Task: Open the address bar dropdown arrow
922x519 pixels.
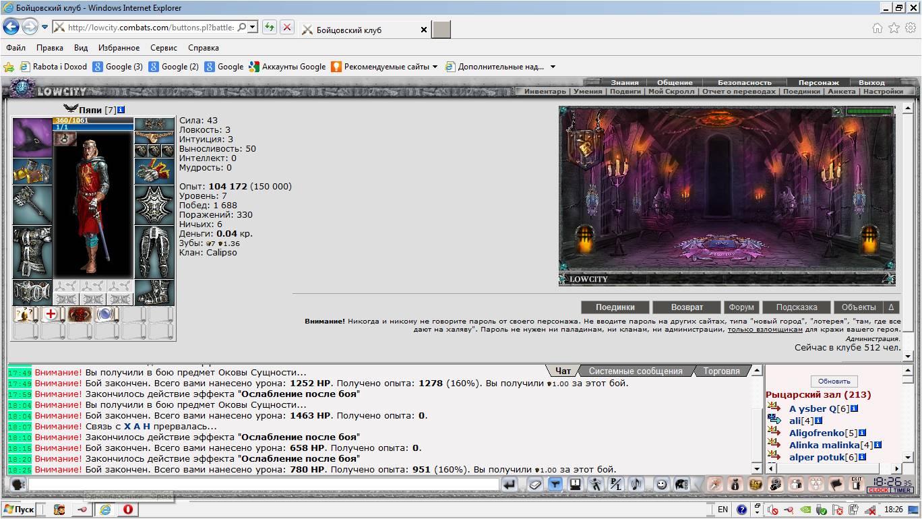Action: click(253, 28)
